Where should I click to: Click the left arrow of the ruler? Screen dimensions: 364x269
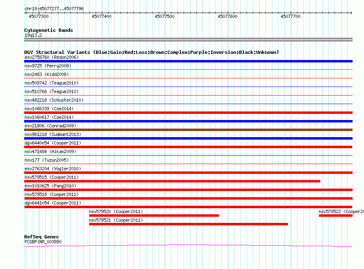pyautogui.click(x=25, y=13)
